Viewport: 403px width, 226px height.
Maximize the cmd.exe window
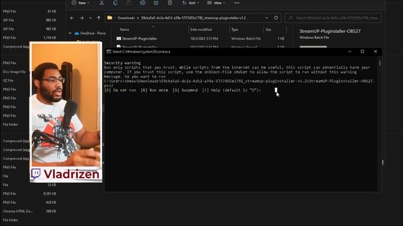(x=363, y=51)
